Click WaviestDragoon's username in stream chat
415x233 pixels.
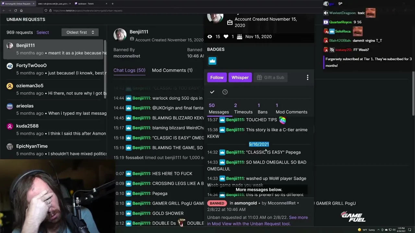click(342, 13)
